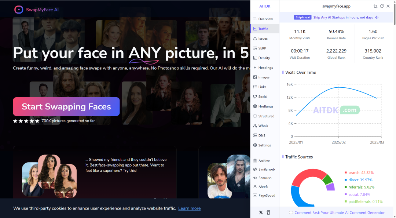Screen dimensions: 396x218
Task: Click the AITDK logo text
Action: pos(265,6)
